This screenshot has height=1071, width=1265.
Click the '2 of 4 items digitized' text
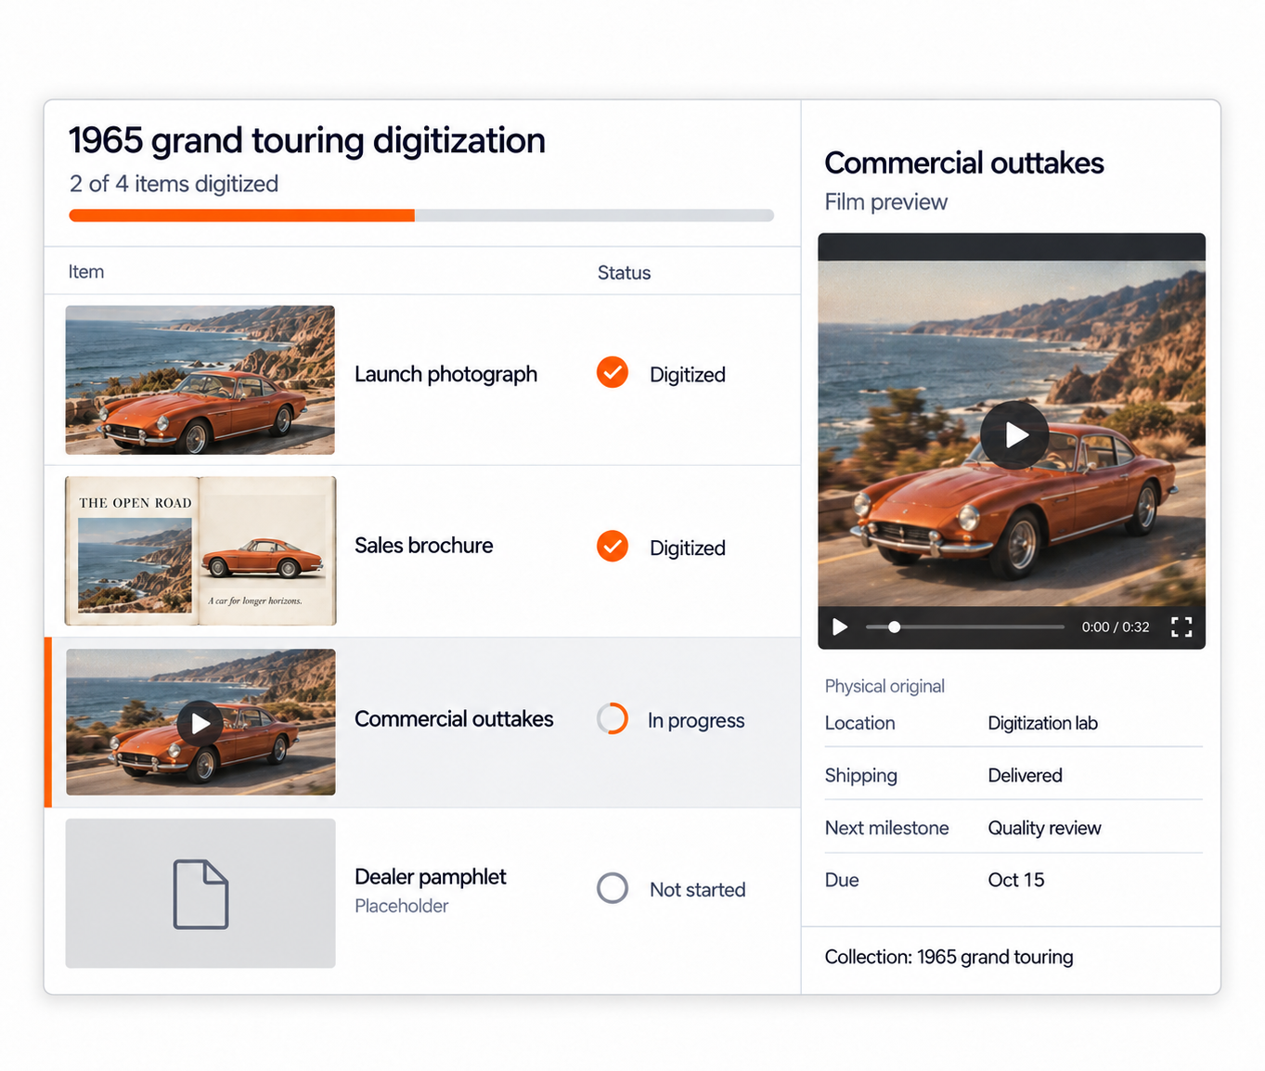(x=174, y=184)
